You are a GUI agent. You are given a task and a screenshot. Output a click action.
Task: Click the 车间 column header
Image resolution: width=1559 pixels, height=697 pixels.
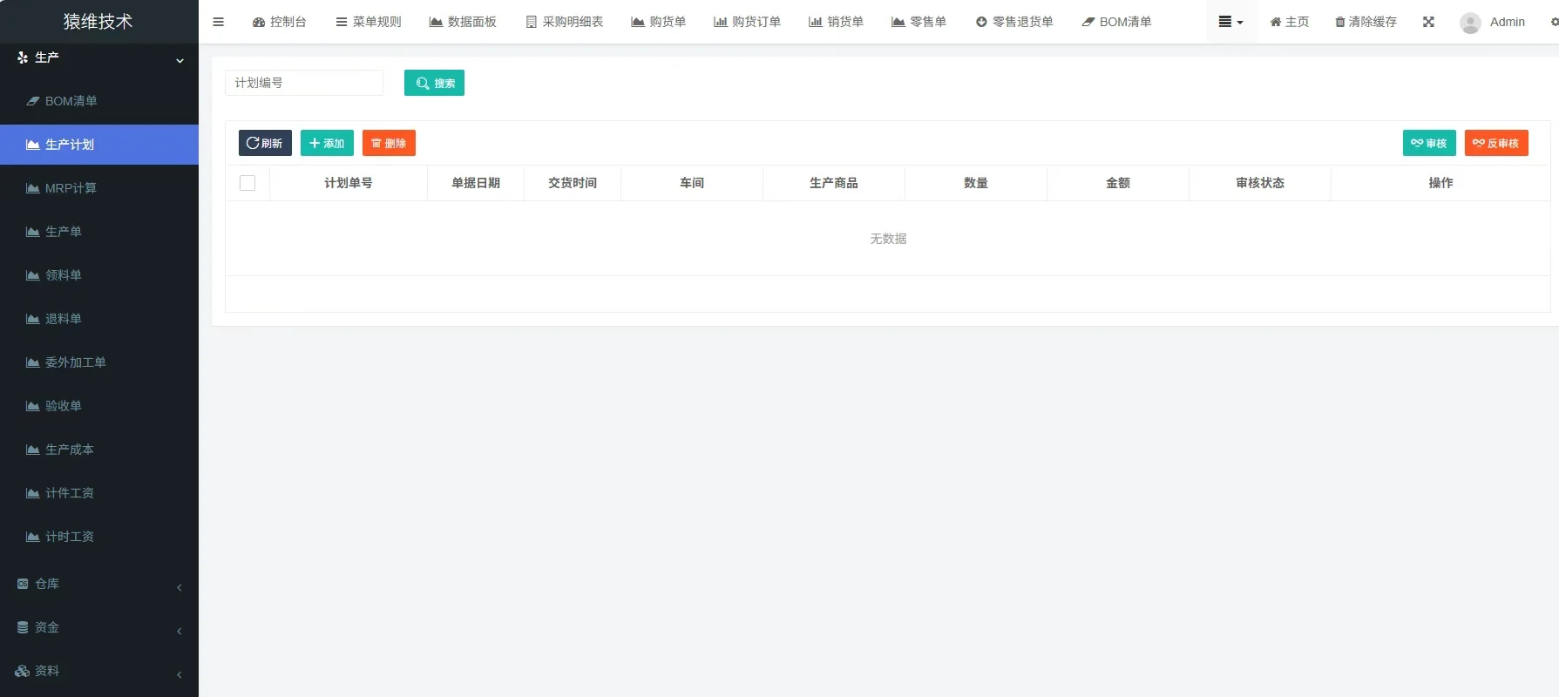(692, 183)
